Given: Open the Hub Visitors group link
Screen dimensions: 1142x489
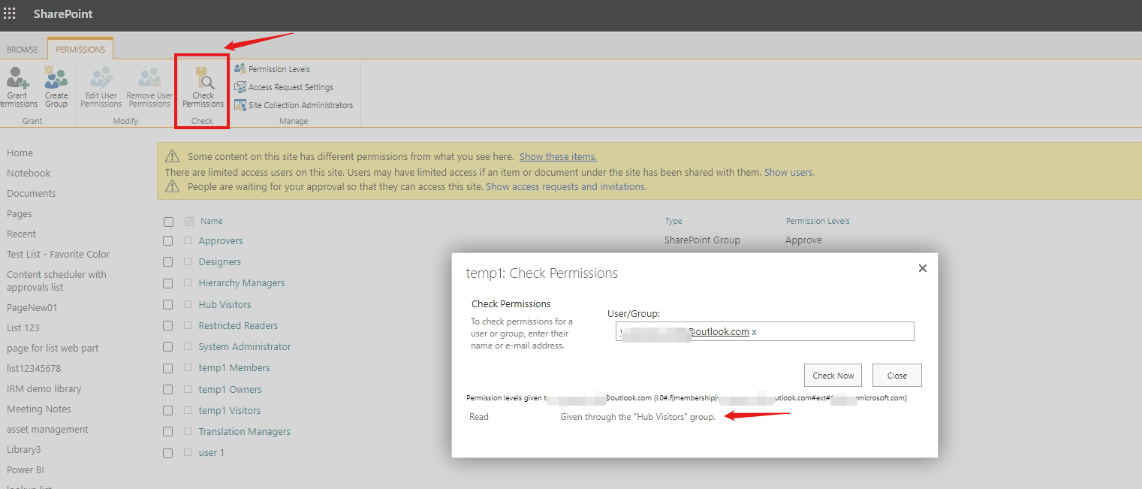Looking at the screenshot, I should [x=224, y=305].
